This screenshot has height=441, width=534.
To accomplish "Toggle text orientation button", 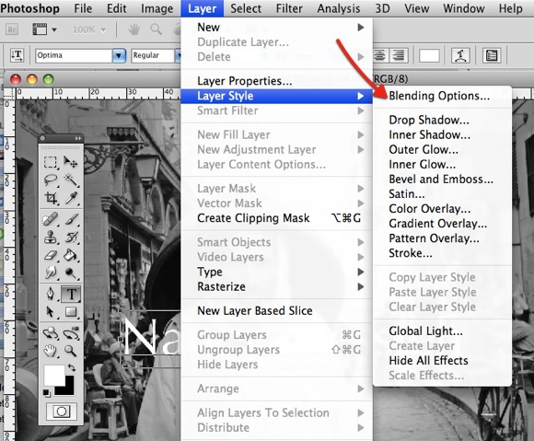I will click(17, 55).
